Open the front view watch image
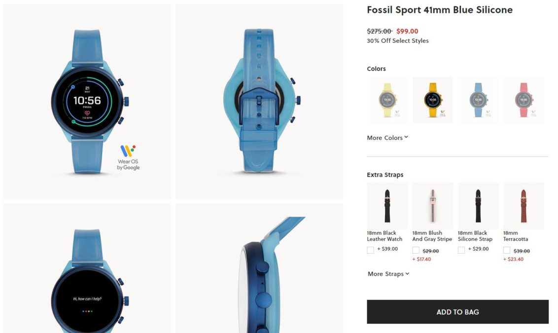The image size is (558, 333). click(x=87, y=101)
